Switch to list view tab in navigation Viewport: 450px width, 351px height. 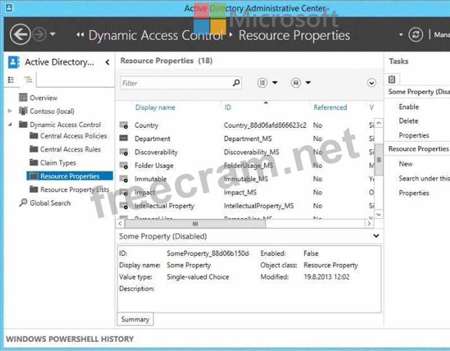click(11, 79)
